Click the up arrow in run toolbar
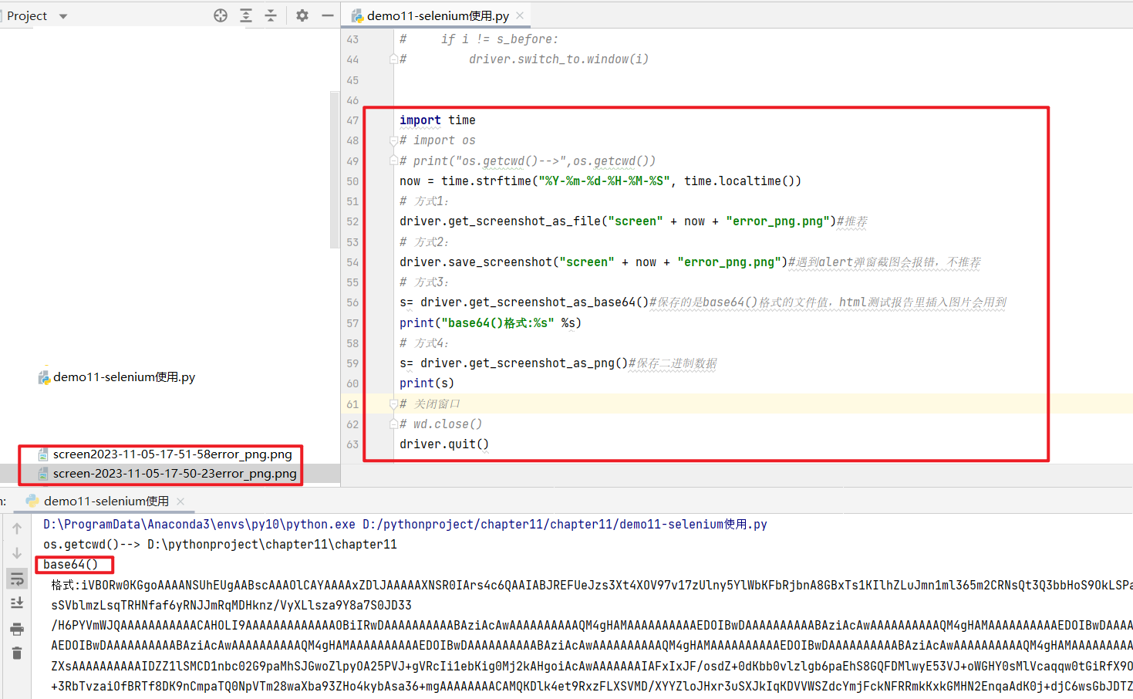This screenshot has height=699, width=1133. (17, 528)
